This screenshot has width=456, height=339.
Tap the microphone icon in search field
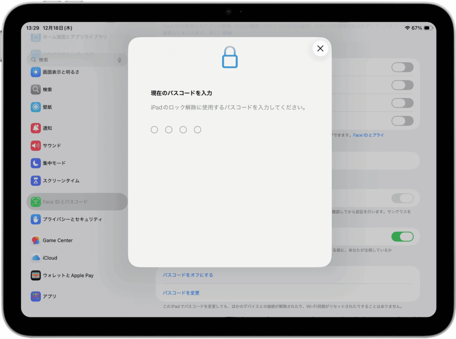pyautogui.click(x=119, y=60)
